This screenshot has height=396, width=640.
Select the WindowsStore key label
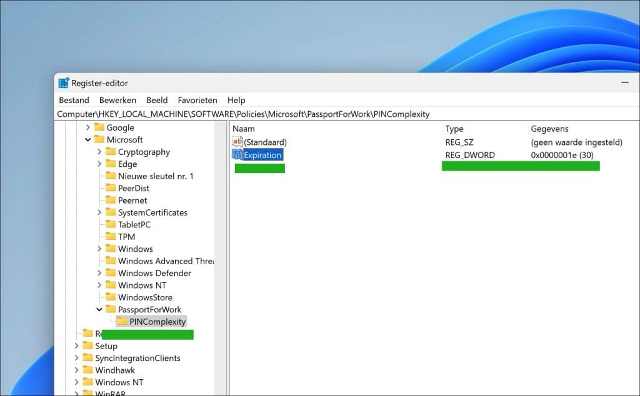(x=145, y=297)
